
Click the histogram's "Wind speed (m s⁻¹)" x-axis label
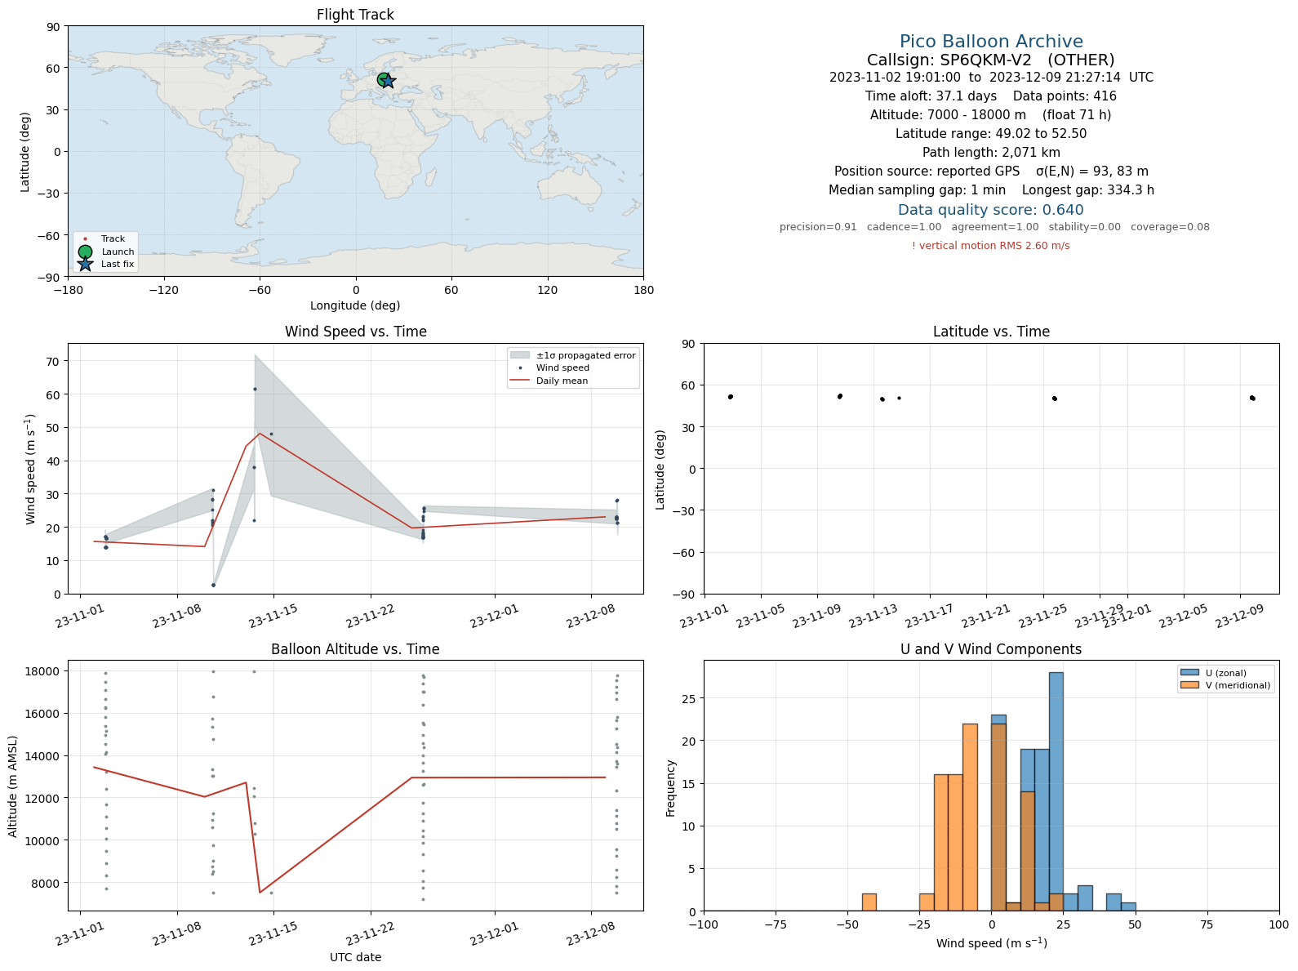(x=991, y=943)
